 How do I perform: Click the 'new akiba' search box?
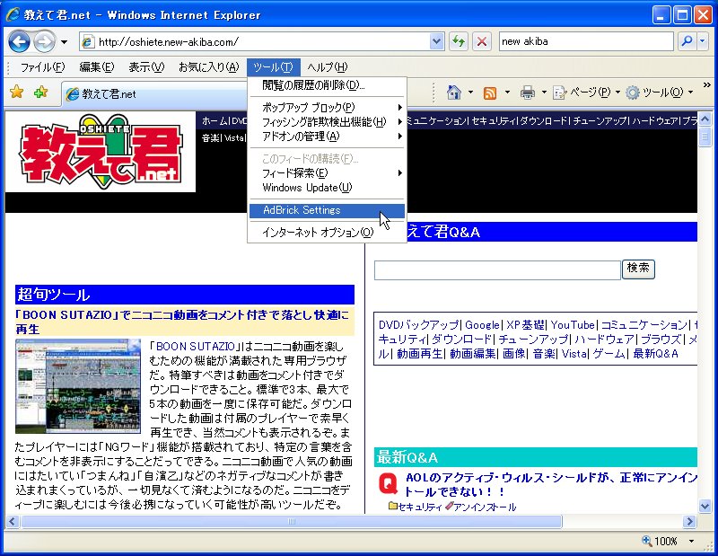tap(586, 41)
